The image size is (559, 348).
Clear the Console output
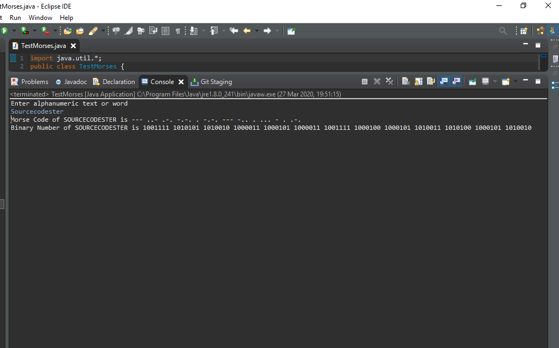pos(406,81)
